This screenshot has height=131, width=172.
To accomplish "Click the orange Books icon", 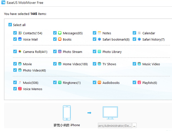I will (x=60, y=39).
